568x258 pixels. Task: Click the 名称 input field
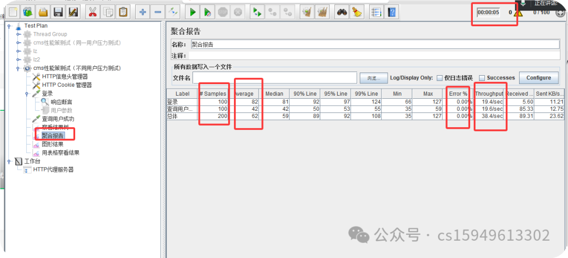click(374, 45)
